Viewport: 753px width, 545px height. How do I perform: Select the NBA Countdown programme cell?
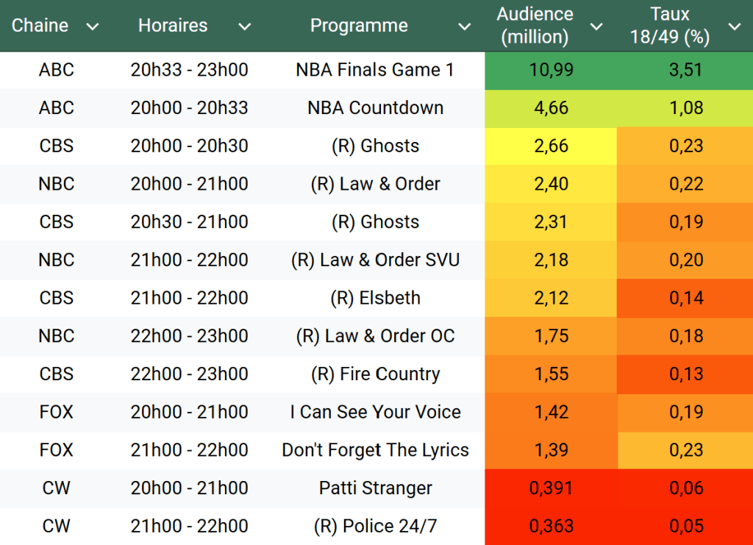pyautogui.click(x=375, y=108)
